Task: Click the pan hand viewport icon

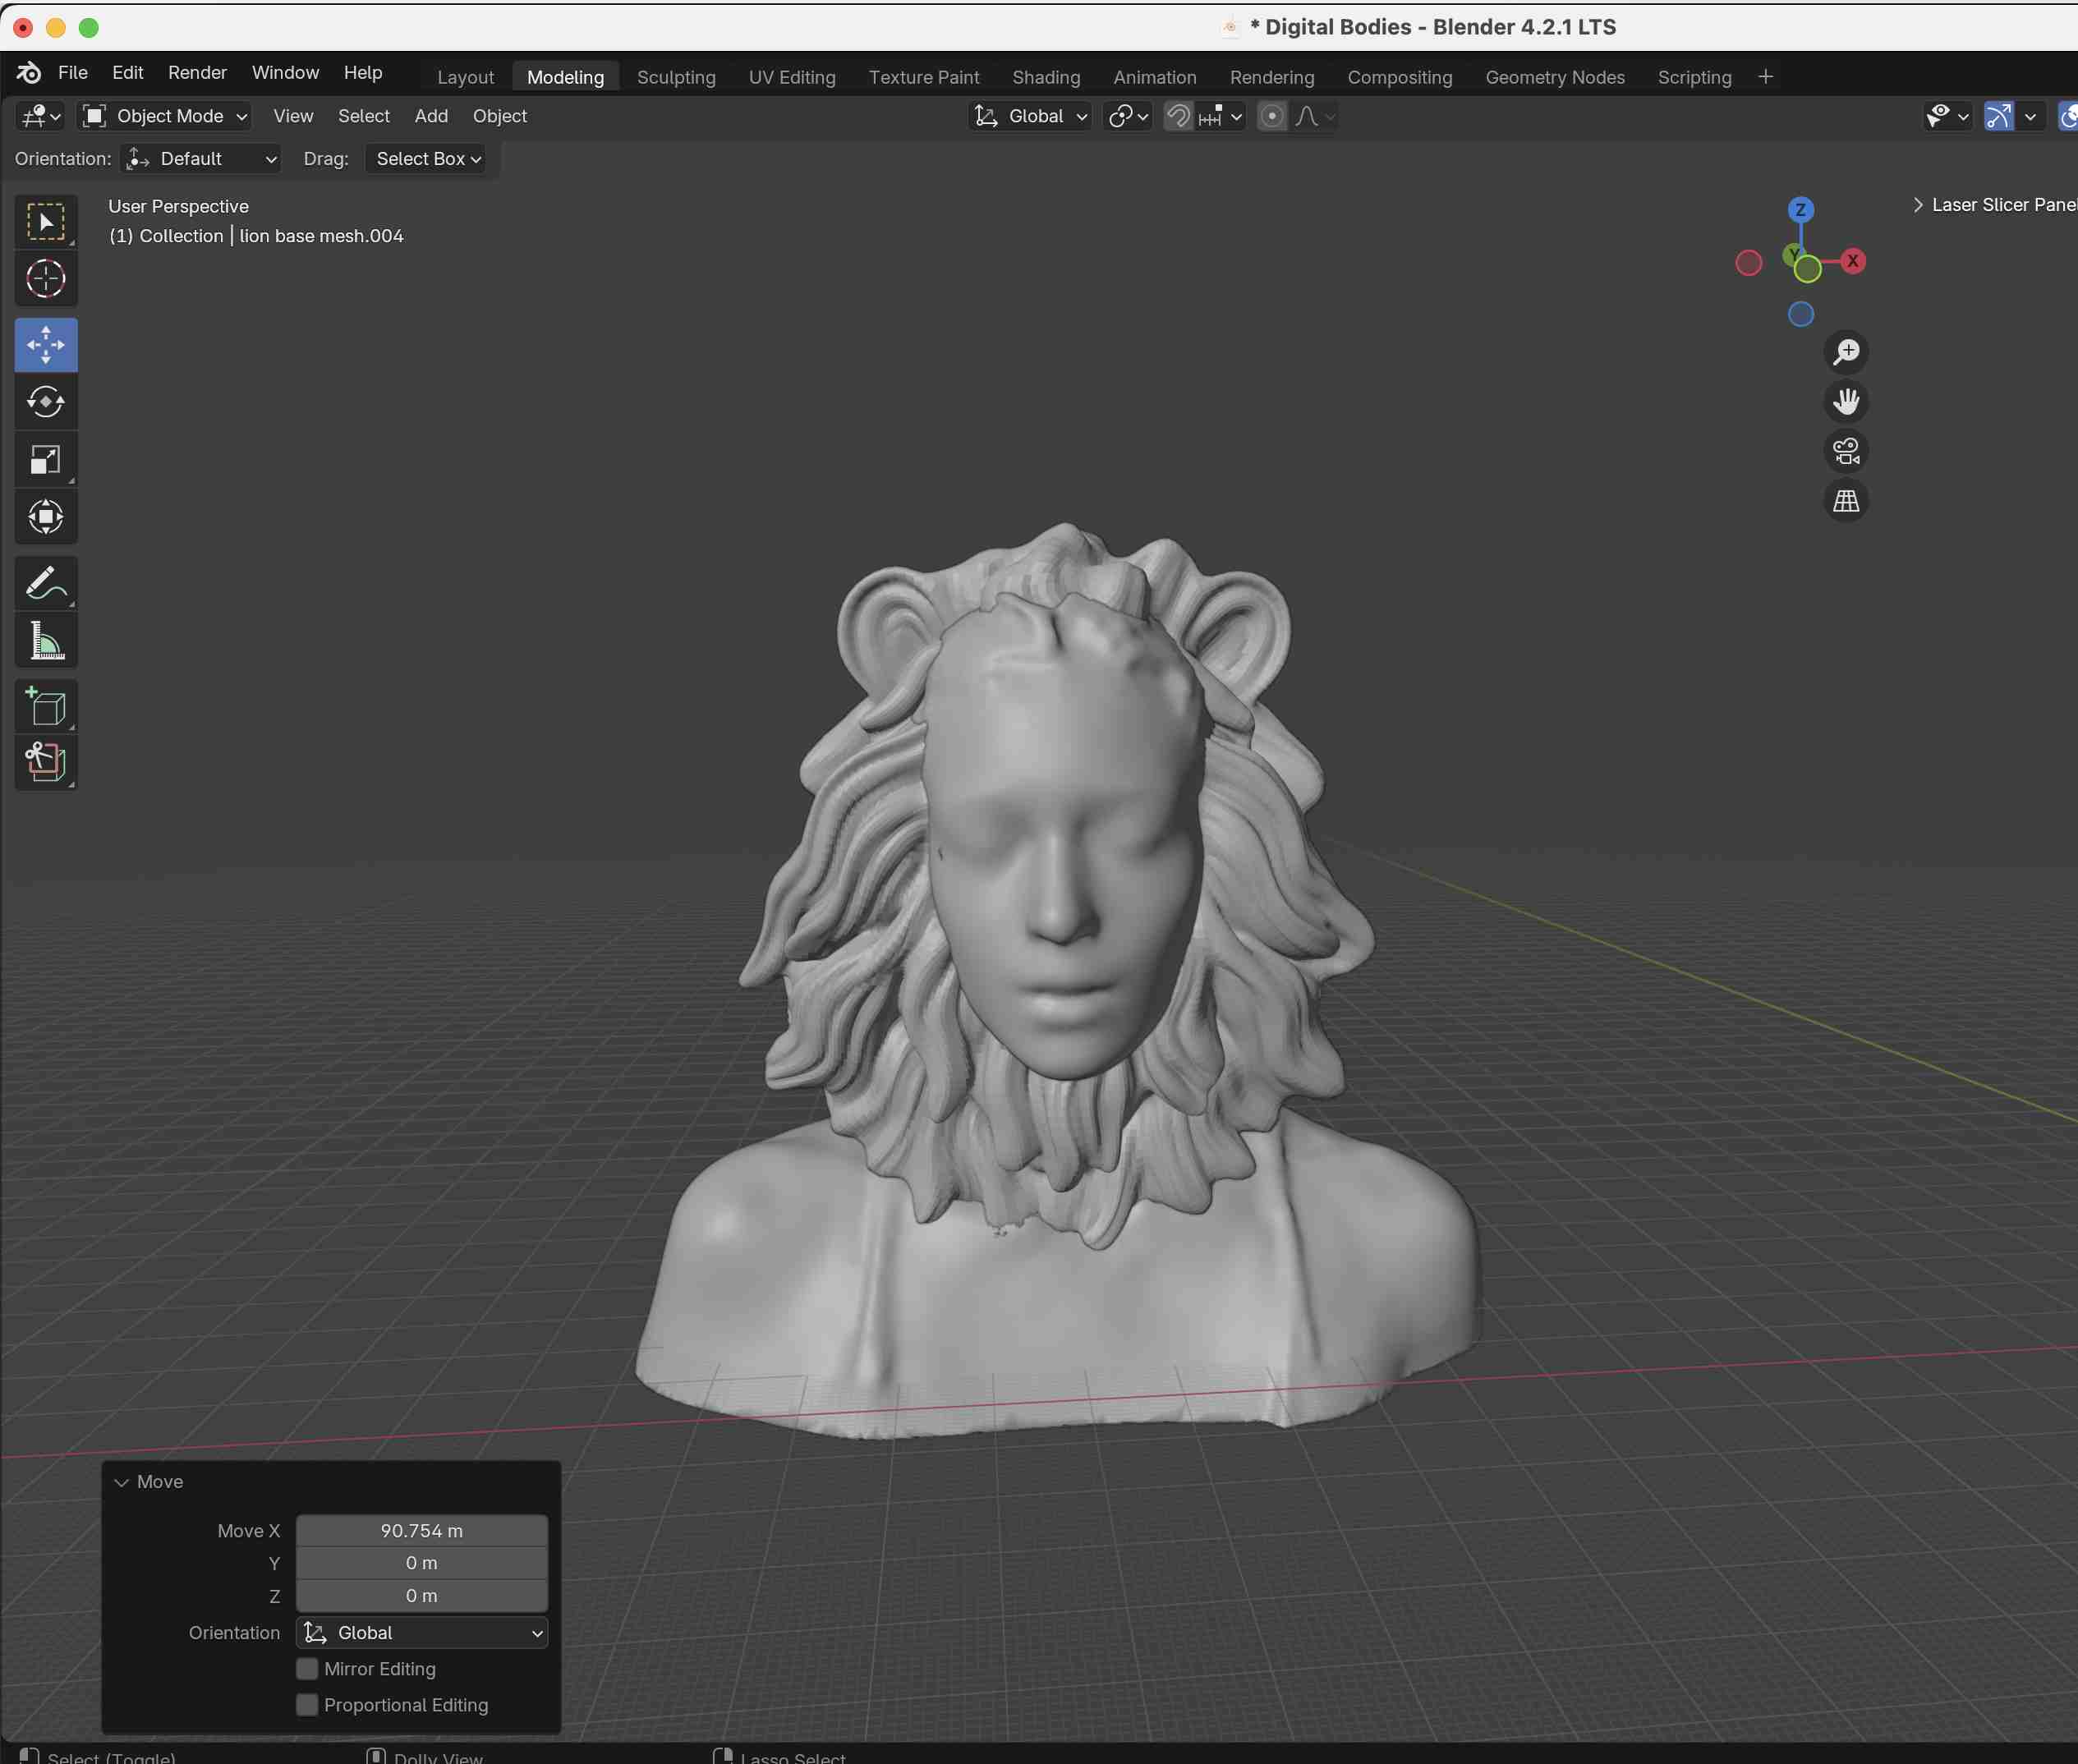Action: [x=1846, y=402]
